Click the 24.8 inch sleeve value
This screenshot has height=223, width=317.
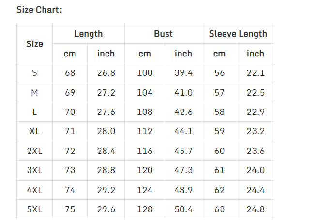pyautogui.click(x=256, y=209)
